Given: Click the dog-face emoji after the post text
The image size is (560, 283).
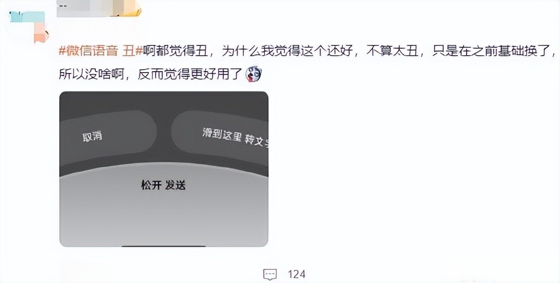Looking at the screenshot, I should point(254,74).
